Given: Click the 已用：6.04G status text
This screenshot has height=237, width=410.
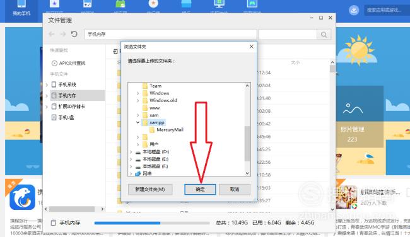Looking at the screenshot, I should (x=266, y=223).
